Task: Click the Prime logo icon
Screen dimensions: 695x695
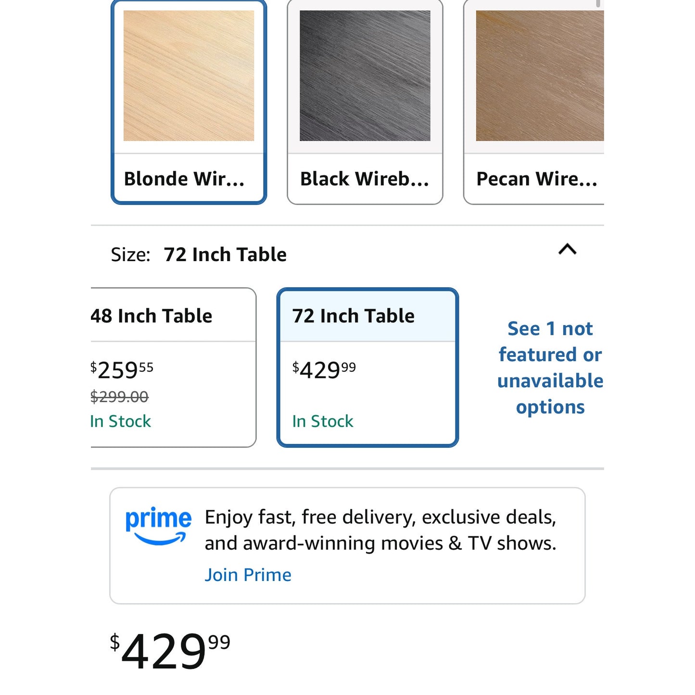Action: [158, 526]
